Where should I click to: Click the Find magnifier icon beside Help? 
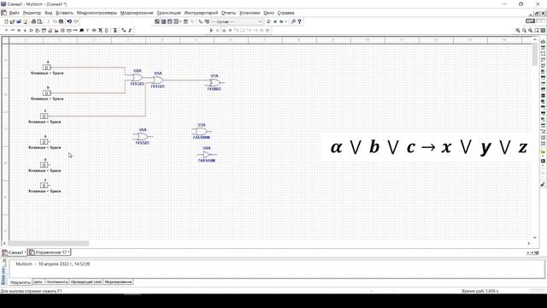tap(292, 21)
